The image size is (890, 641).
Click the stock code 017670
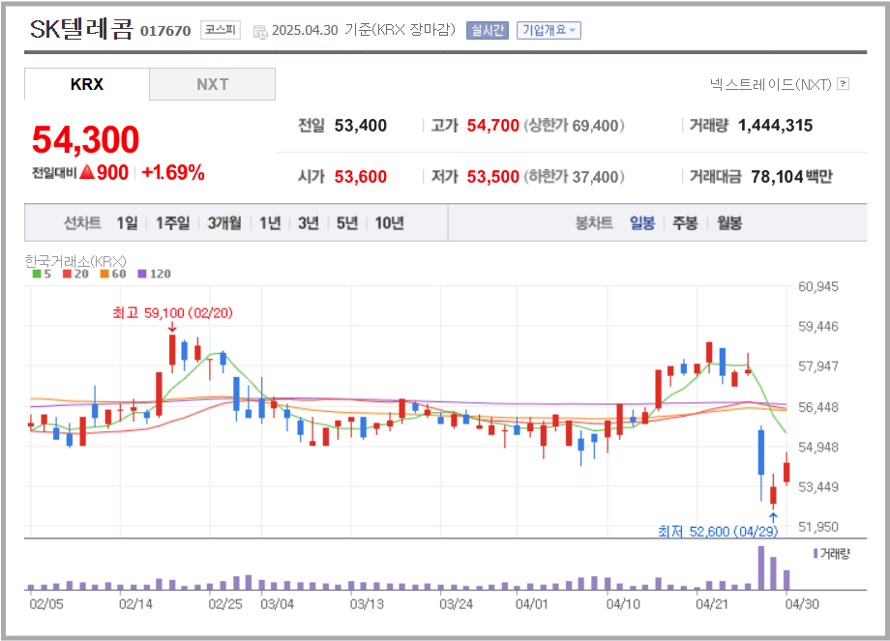[x=165, y=31]
